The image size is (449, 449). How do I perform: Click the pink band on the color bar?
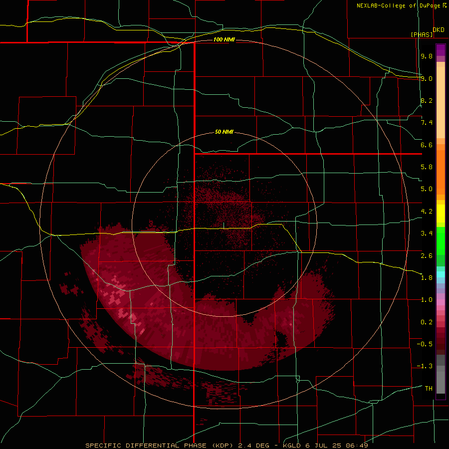coord(441,302)
